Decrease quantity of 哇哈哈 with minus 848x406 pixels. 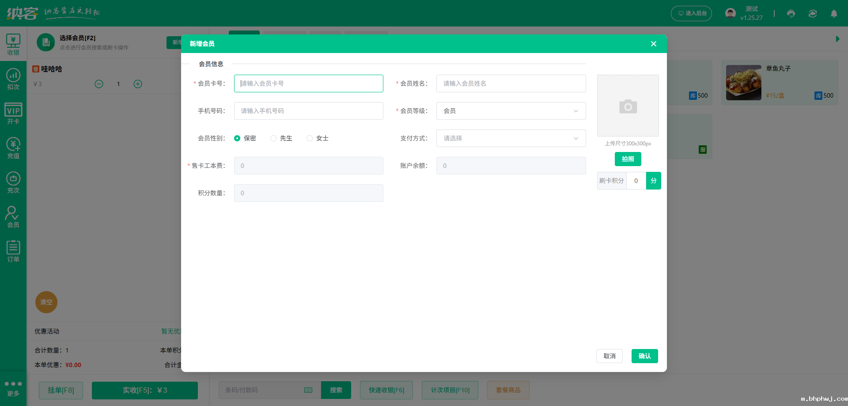(99, 84)
